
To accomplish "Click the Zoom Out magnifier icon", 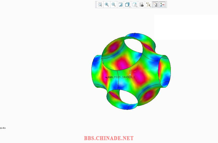I will click(113, 5).
